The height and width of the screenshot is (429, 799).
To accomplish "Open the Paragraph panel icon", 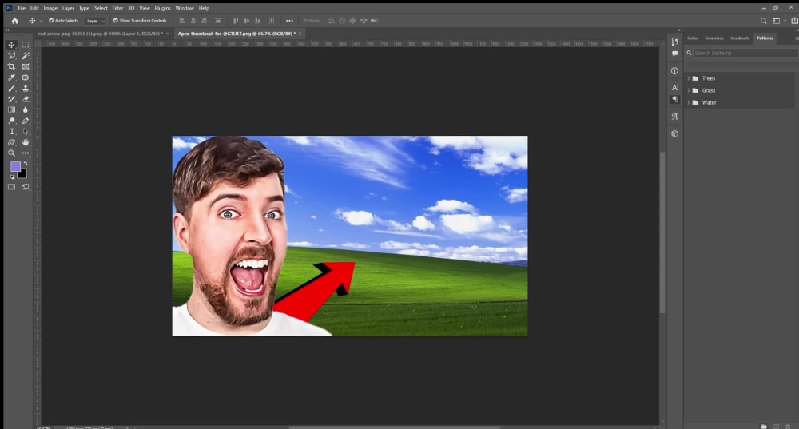I will [674, 99].
